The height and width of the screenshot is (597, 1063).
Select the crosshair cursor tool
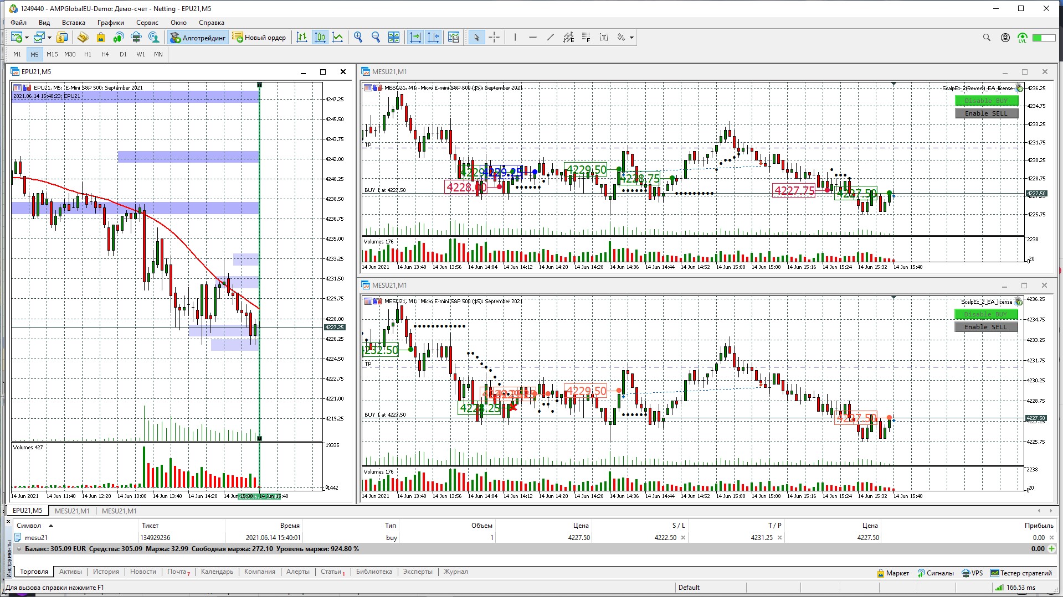point(494,38)
